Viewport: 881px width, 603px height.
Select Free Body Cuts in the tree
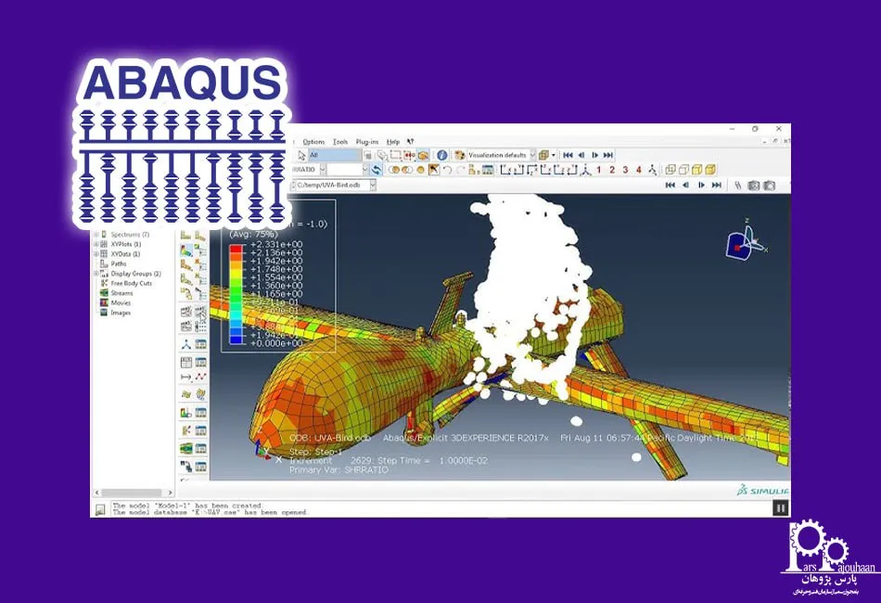coord(131,283)
